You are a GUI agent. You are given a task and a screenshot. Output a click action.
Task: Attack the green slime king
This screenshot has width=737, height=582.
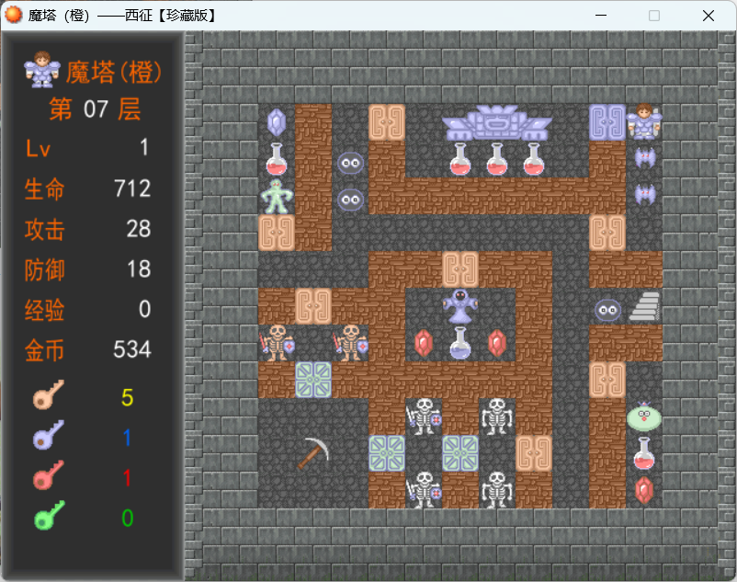point(644,417)
